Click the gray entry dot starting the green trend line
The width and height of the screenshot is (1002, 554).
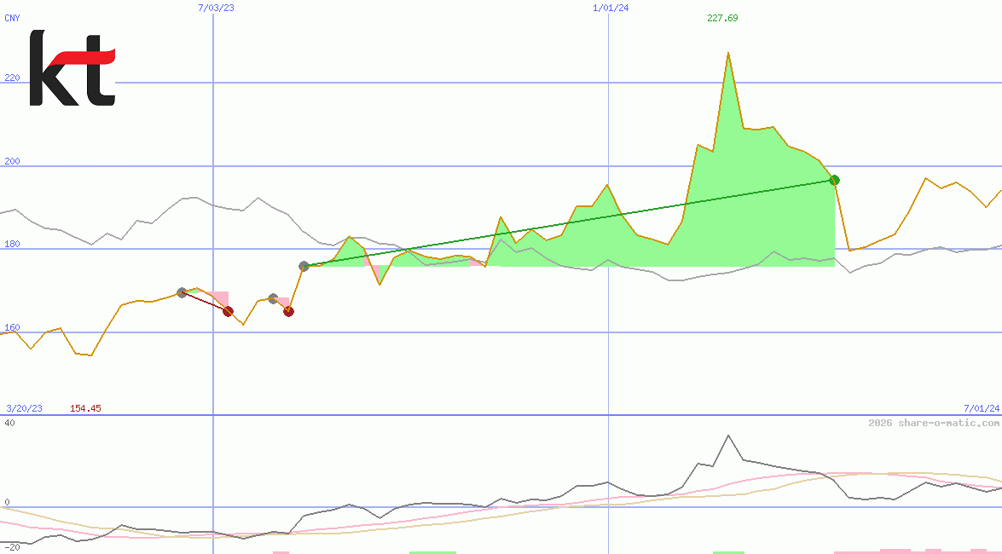tap(304, 266)
